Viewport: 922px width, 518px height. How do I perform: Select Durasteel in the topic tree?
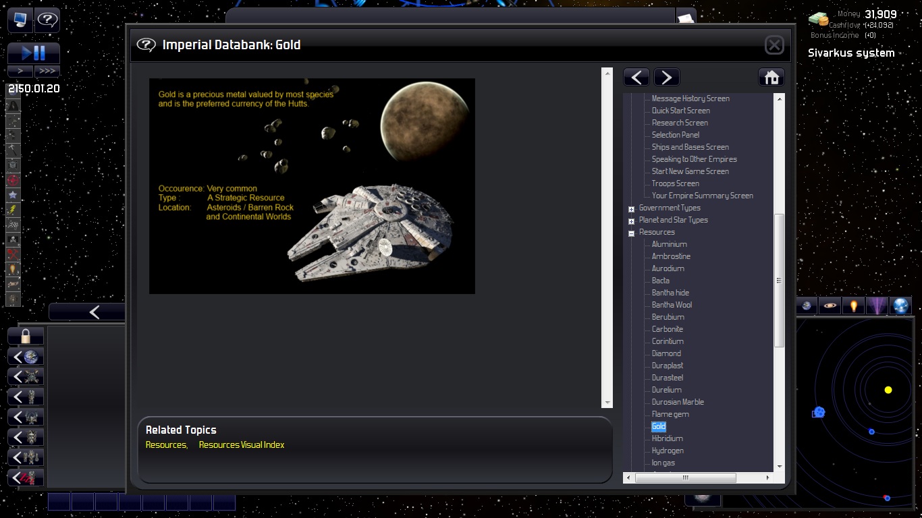[x=667, y=378]
